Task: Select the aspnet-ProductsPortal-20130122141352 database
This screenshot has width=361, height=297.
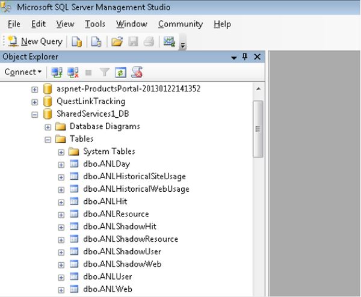Action: [x=129, y=88]
